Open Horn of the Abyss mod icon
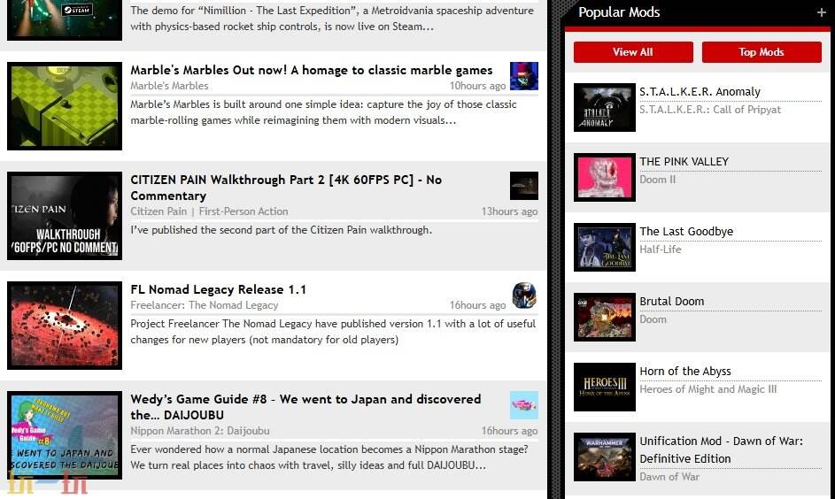The image size is (835, 499). (605, 387)
